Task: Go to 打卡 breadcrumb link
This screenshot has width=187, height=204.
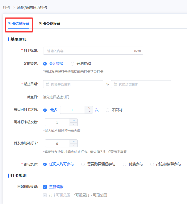Action: point(6,7)
